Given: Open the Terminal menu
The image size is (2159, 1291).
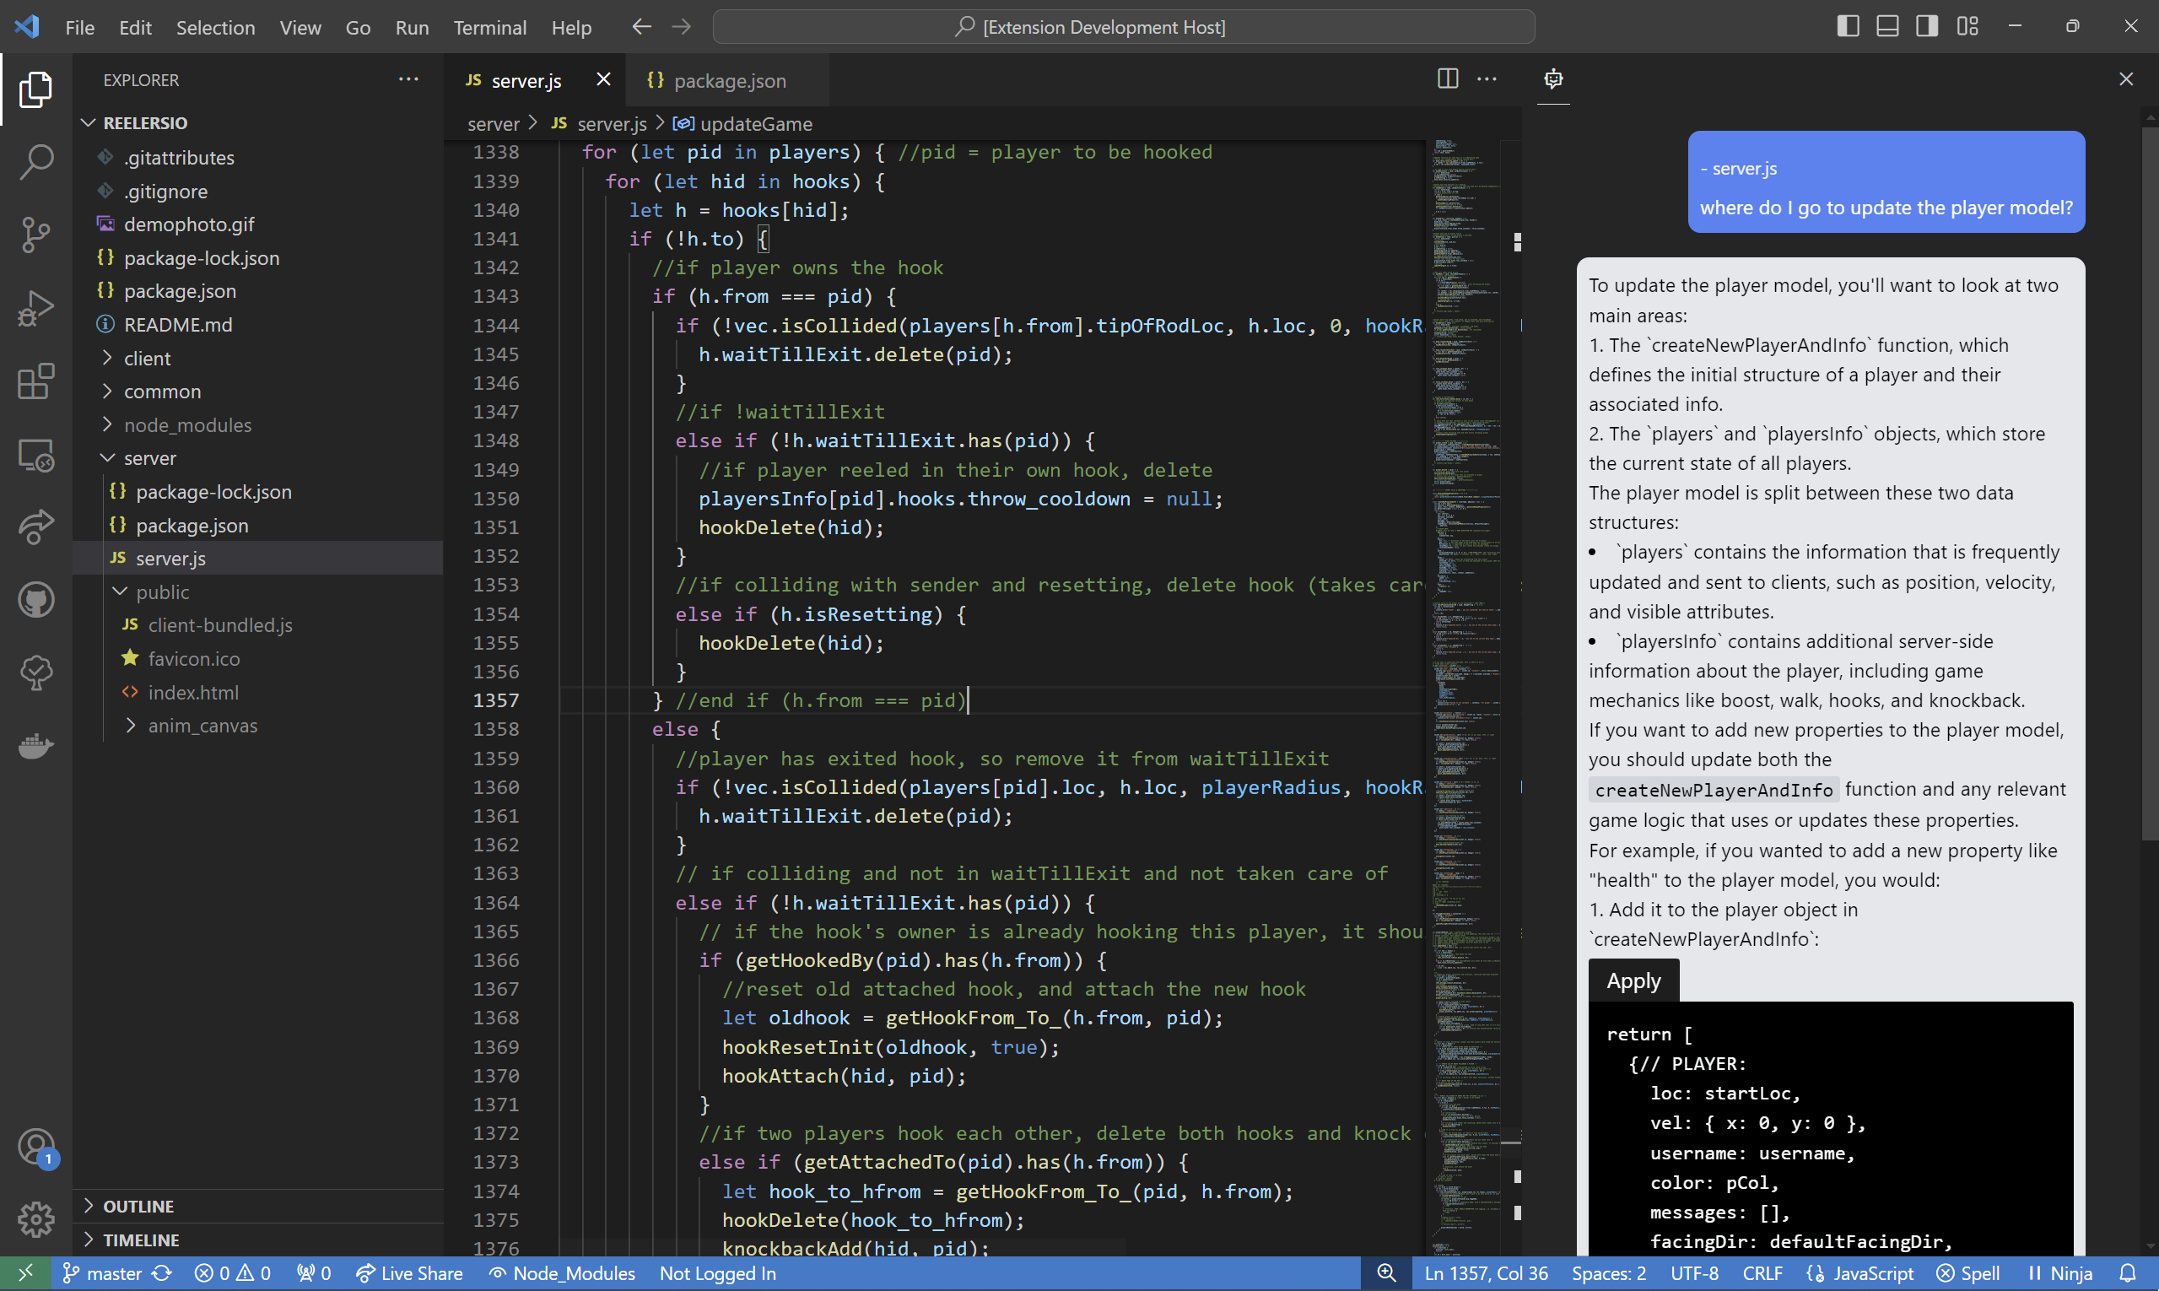Looking at the screenshot, I should click(x=488, y=27).
